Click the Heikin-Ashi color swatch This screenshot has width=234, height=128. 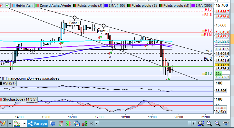13,6
